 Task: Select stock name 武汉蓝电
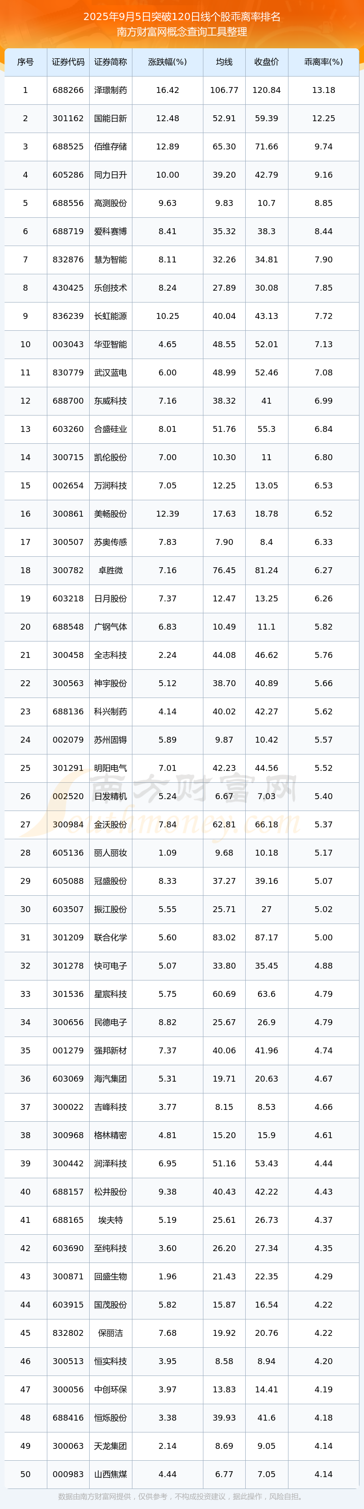tap(111, 373)
